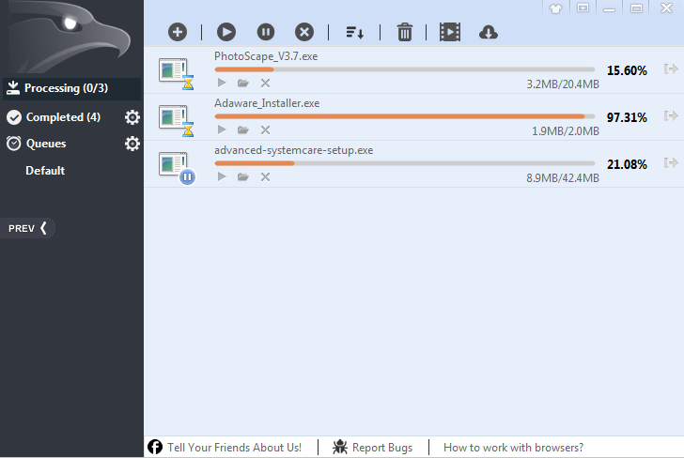The width and height of the screenshot is (684, 458).
Task: Resume the advanced-systemcare-setup.exe download
Action: click(x=222, y=177)
